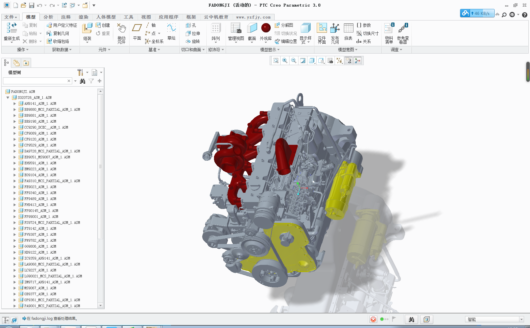
Task: Open the 族表 (Family Table) icon
Action: click(x=348, y=31)
